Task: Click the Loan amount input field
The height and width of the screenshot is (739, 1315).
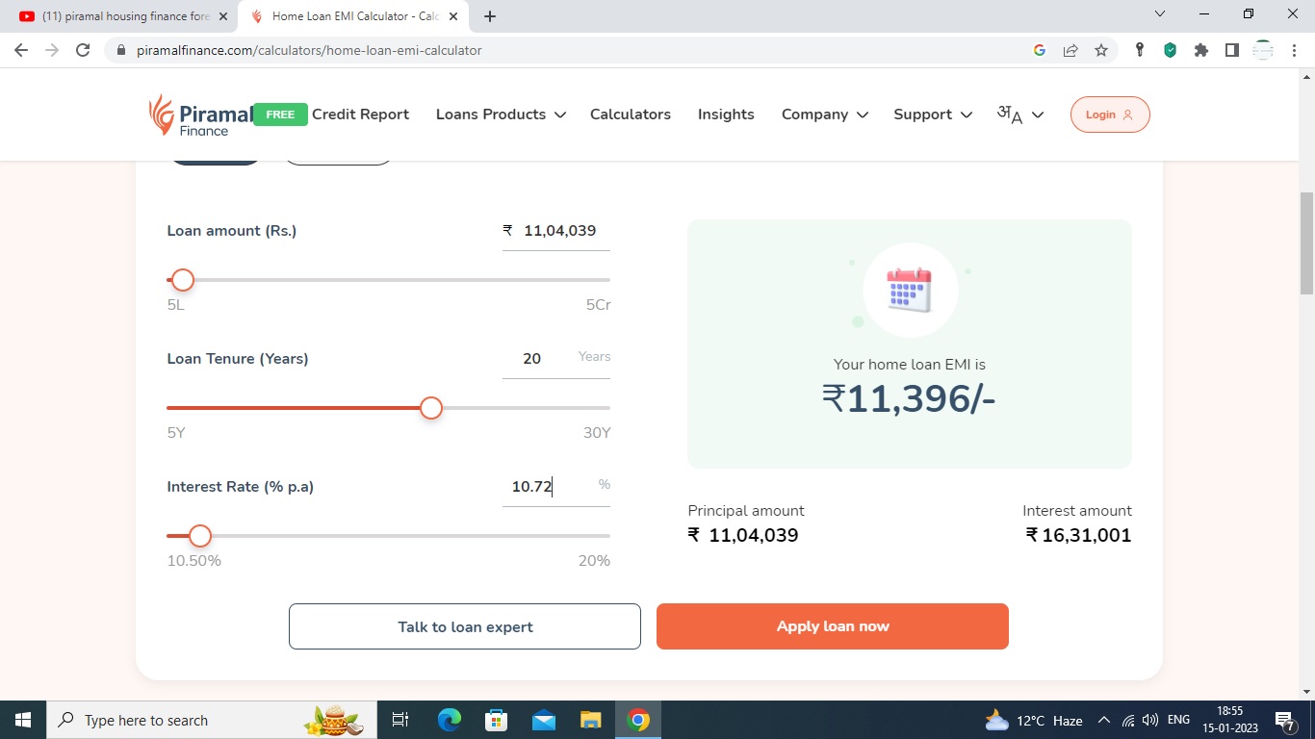Action: 559,231
